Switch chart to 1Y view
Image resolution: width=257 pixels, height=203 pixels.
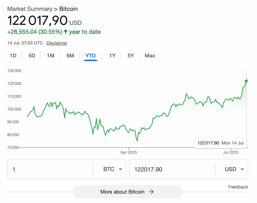[x=112, y=56]
